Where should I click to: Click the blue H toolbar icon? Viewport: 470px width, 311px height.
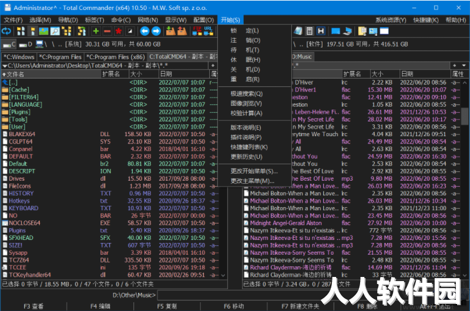click(x=321, y=31)
